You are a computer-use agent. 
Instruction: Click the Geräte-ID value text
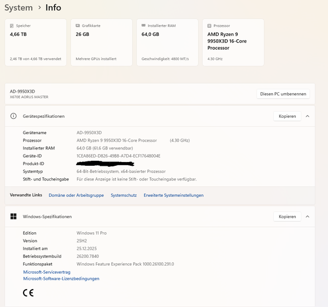tap(118, 156)
